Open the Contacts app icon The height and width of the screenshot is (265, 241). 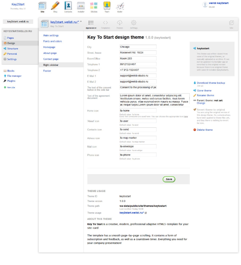pyautogui.click(x=68, y=6)
